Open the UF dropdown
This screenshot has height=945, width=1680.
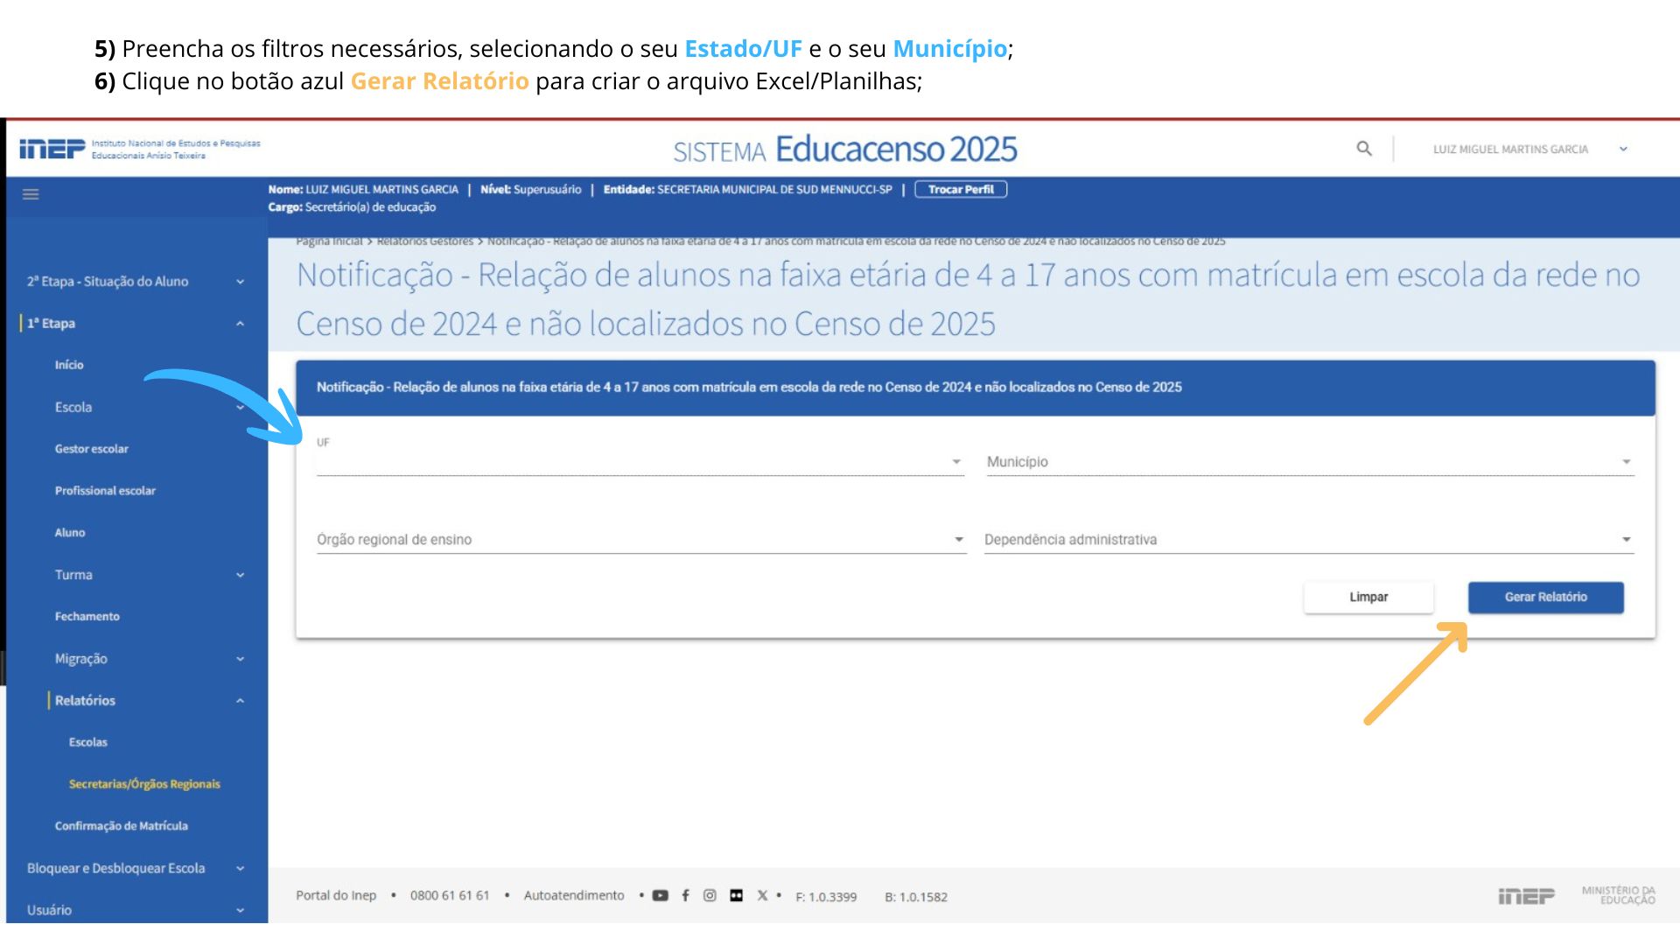(x=640, y=461)
